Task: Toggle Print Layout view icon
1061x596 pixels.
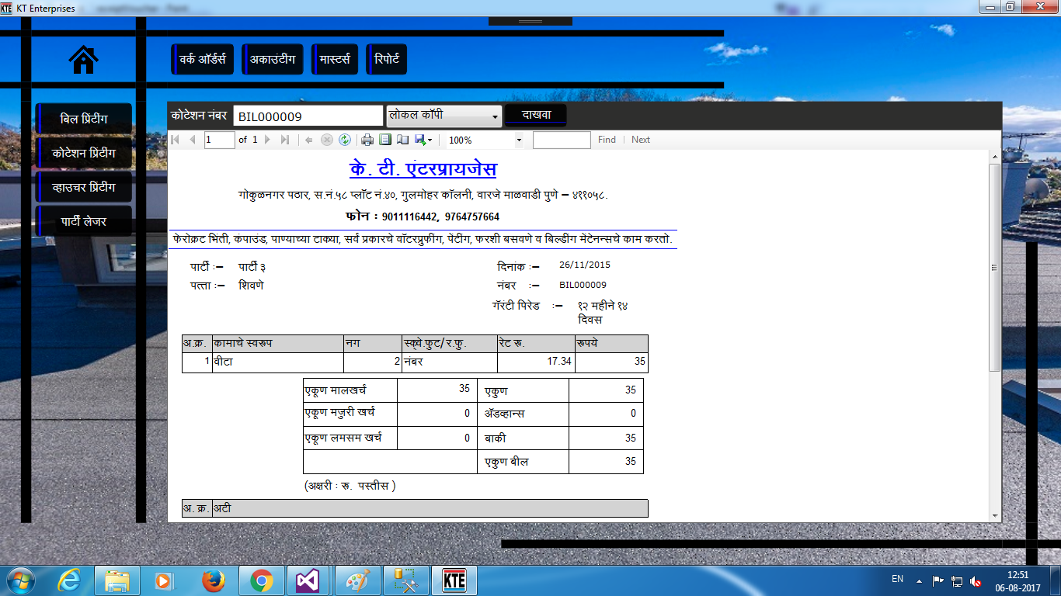Action: coord(385,140)
